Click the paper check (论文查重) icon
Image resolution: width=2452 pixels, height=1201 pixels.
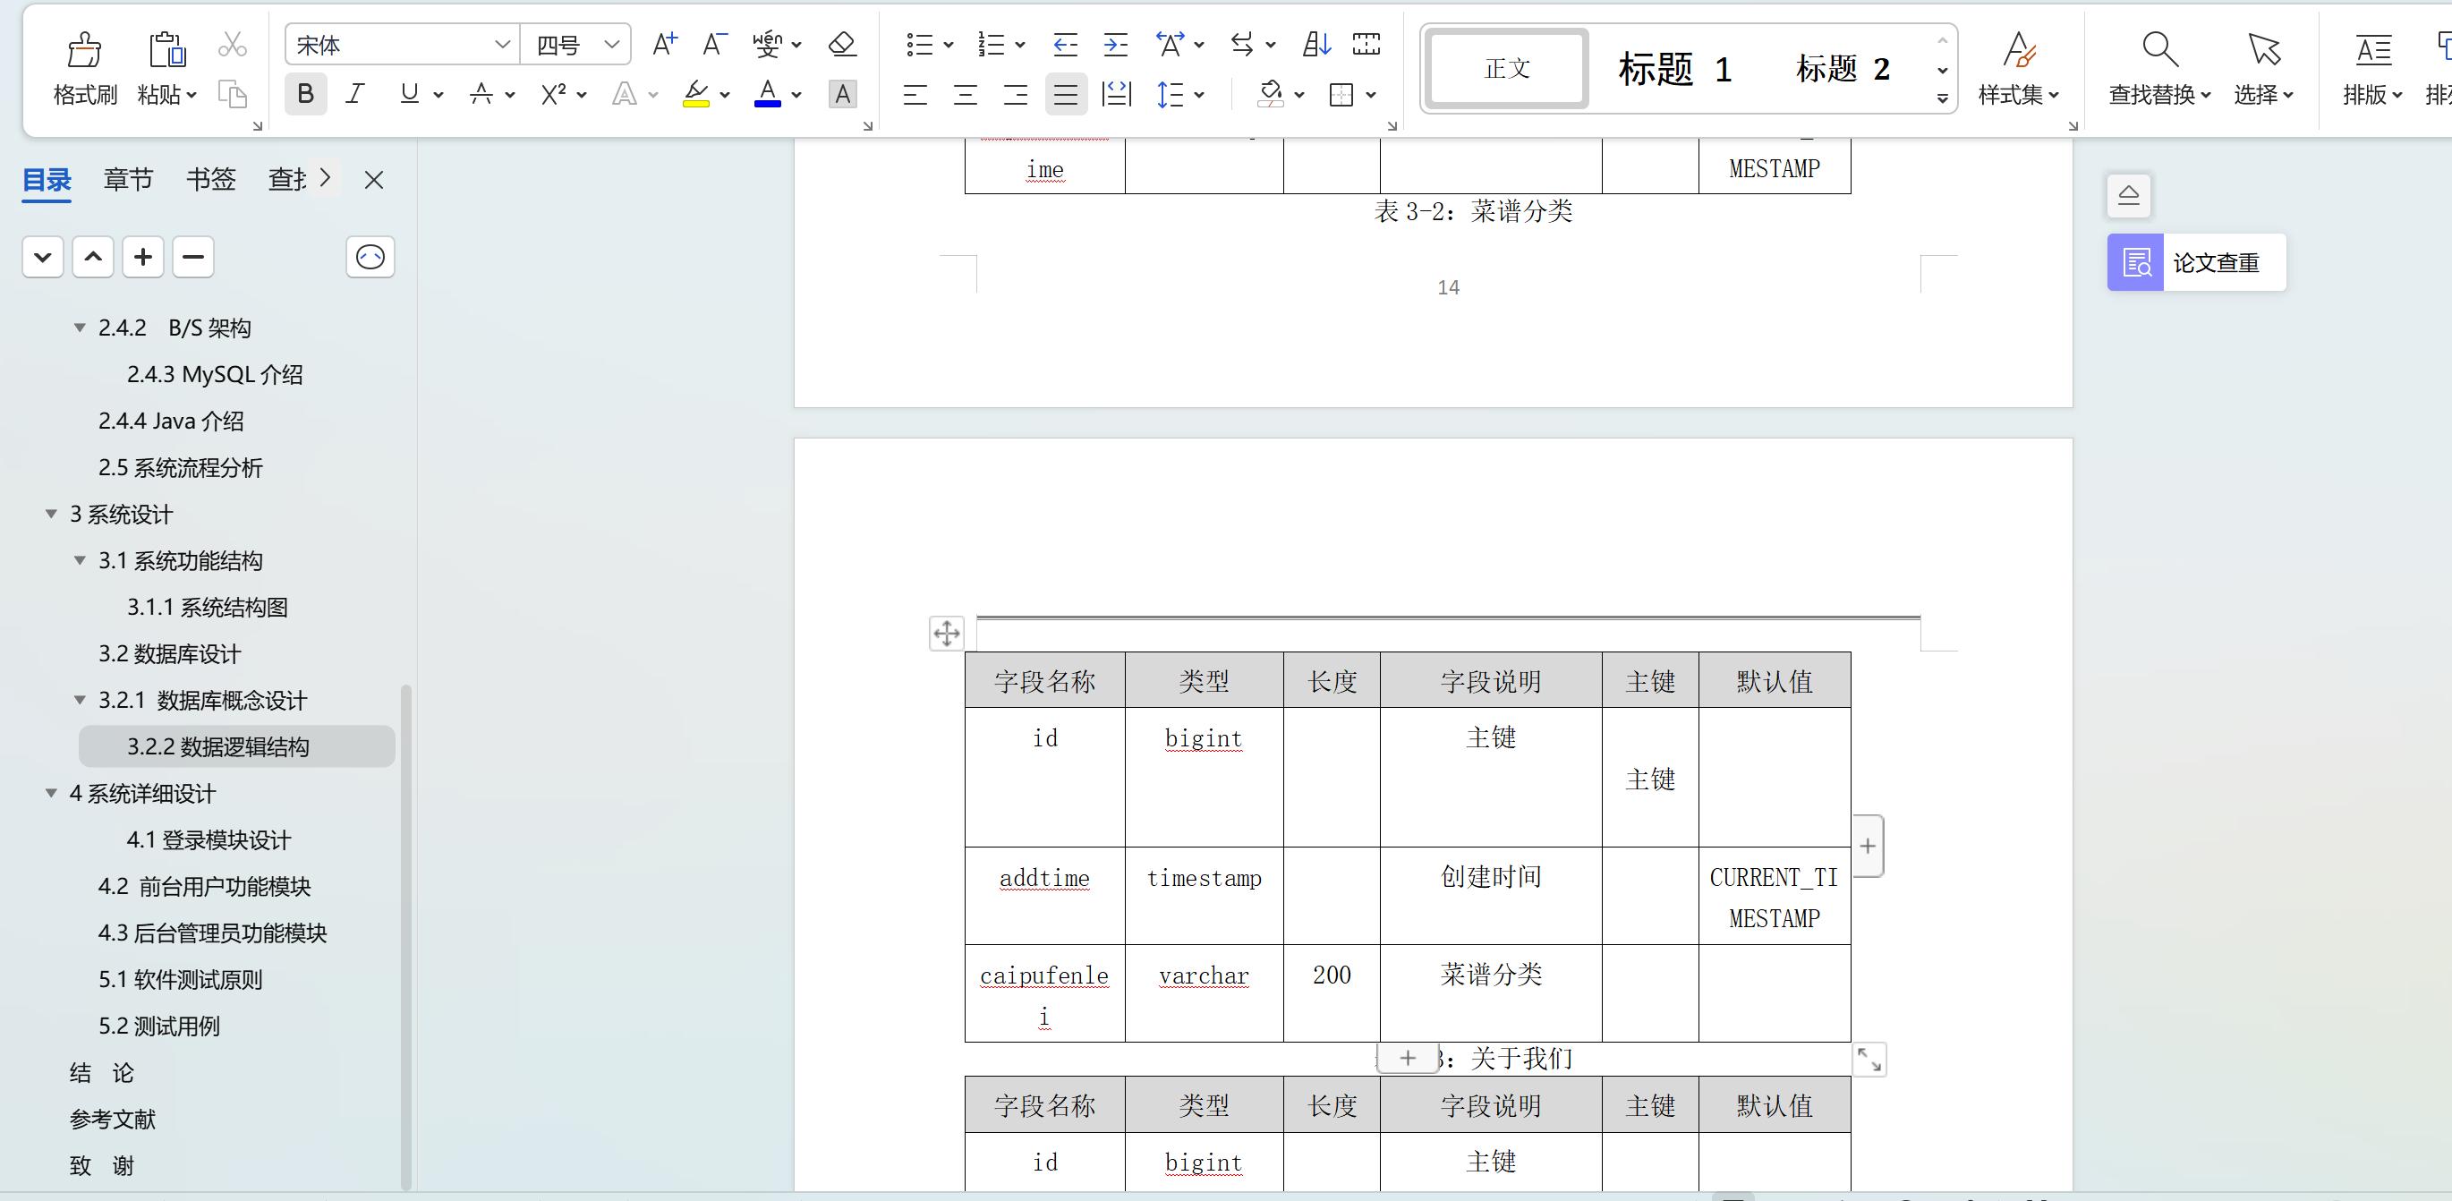click(x=2135, y=262)
